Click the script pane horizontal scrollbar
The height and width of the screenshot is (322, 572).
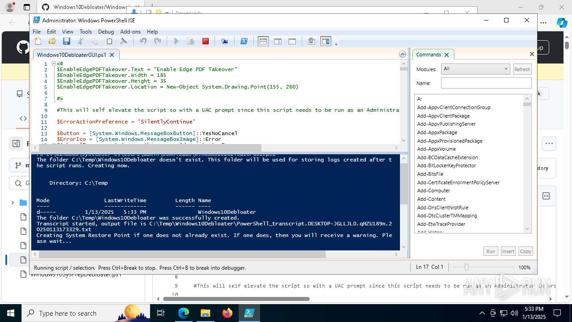(x=150, y=148)
